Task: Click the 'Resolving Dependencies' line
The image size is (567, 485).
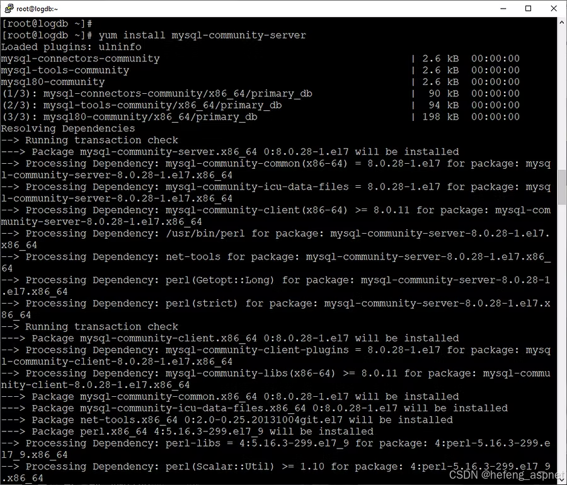Action: (x=68, y=128)
